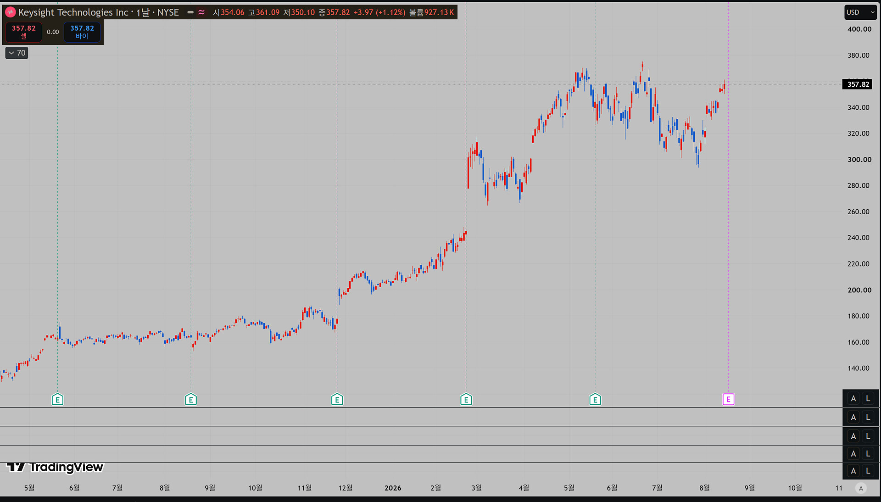Click the high value 361.09
Image resolution: width=881 pixels, height=502 pixels.
point(268,12)
